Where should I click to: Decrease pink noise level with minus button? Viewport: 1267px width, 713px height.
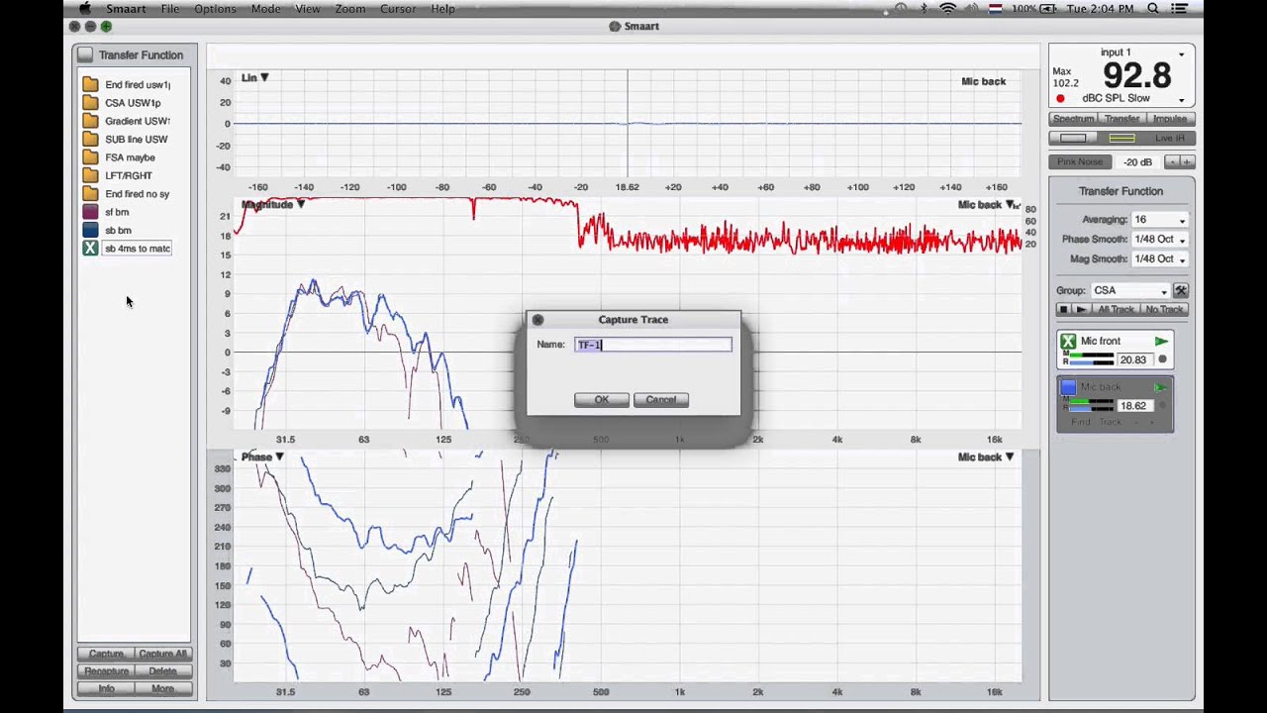pos(1171,161)
